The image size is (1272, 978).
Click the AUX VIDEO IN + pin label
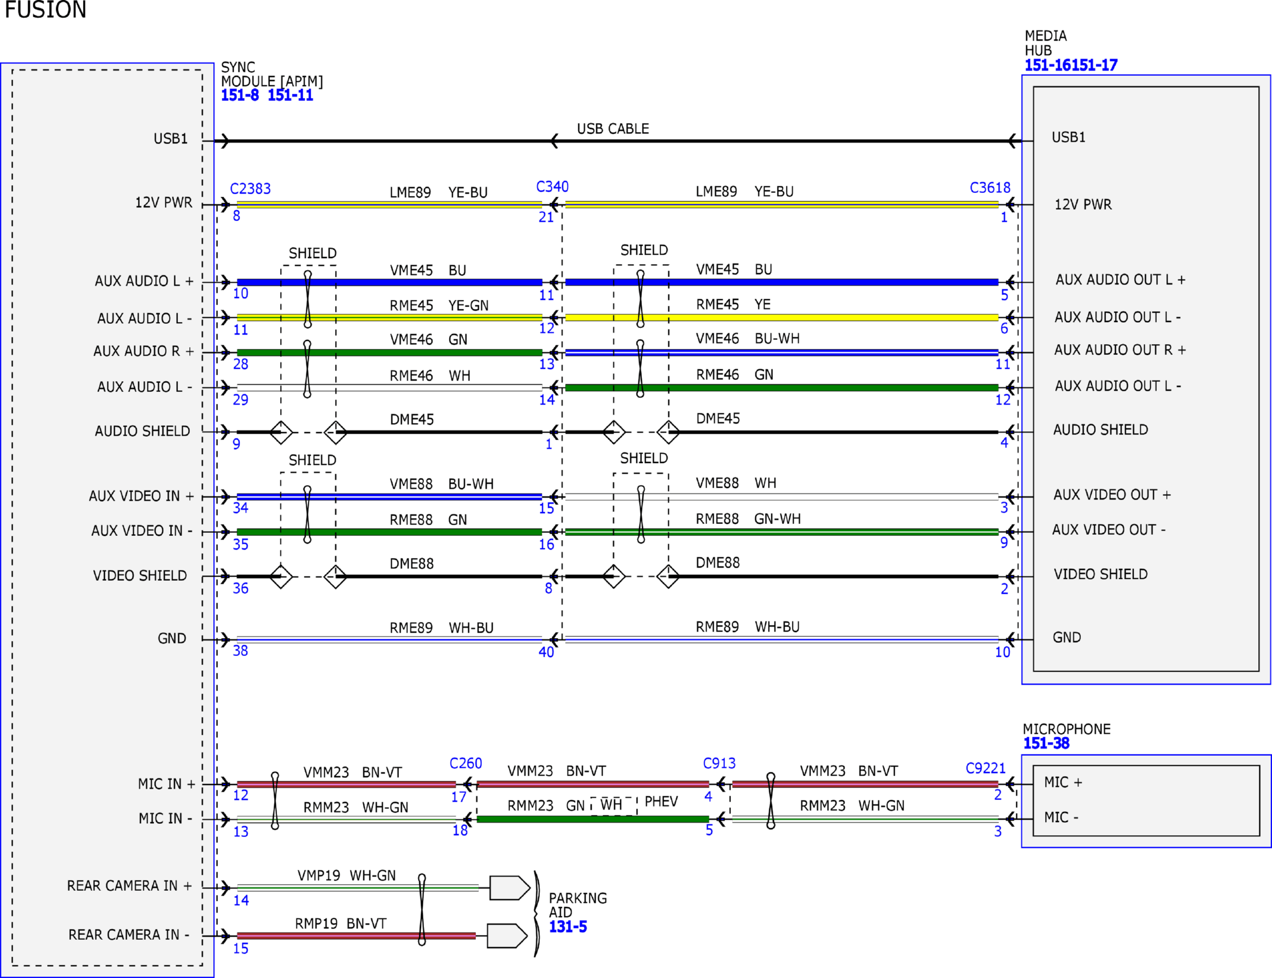pos(142,496)
